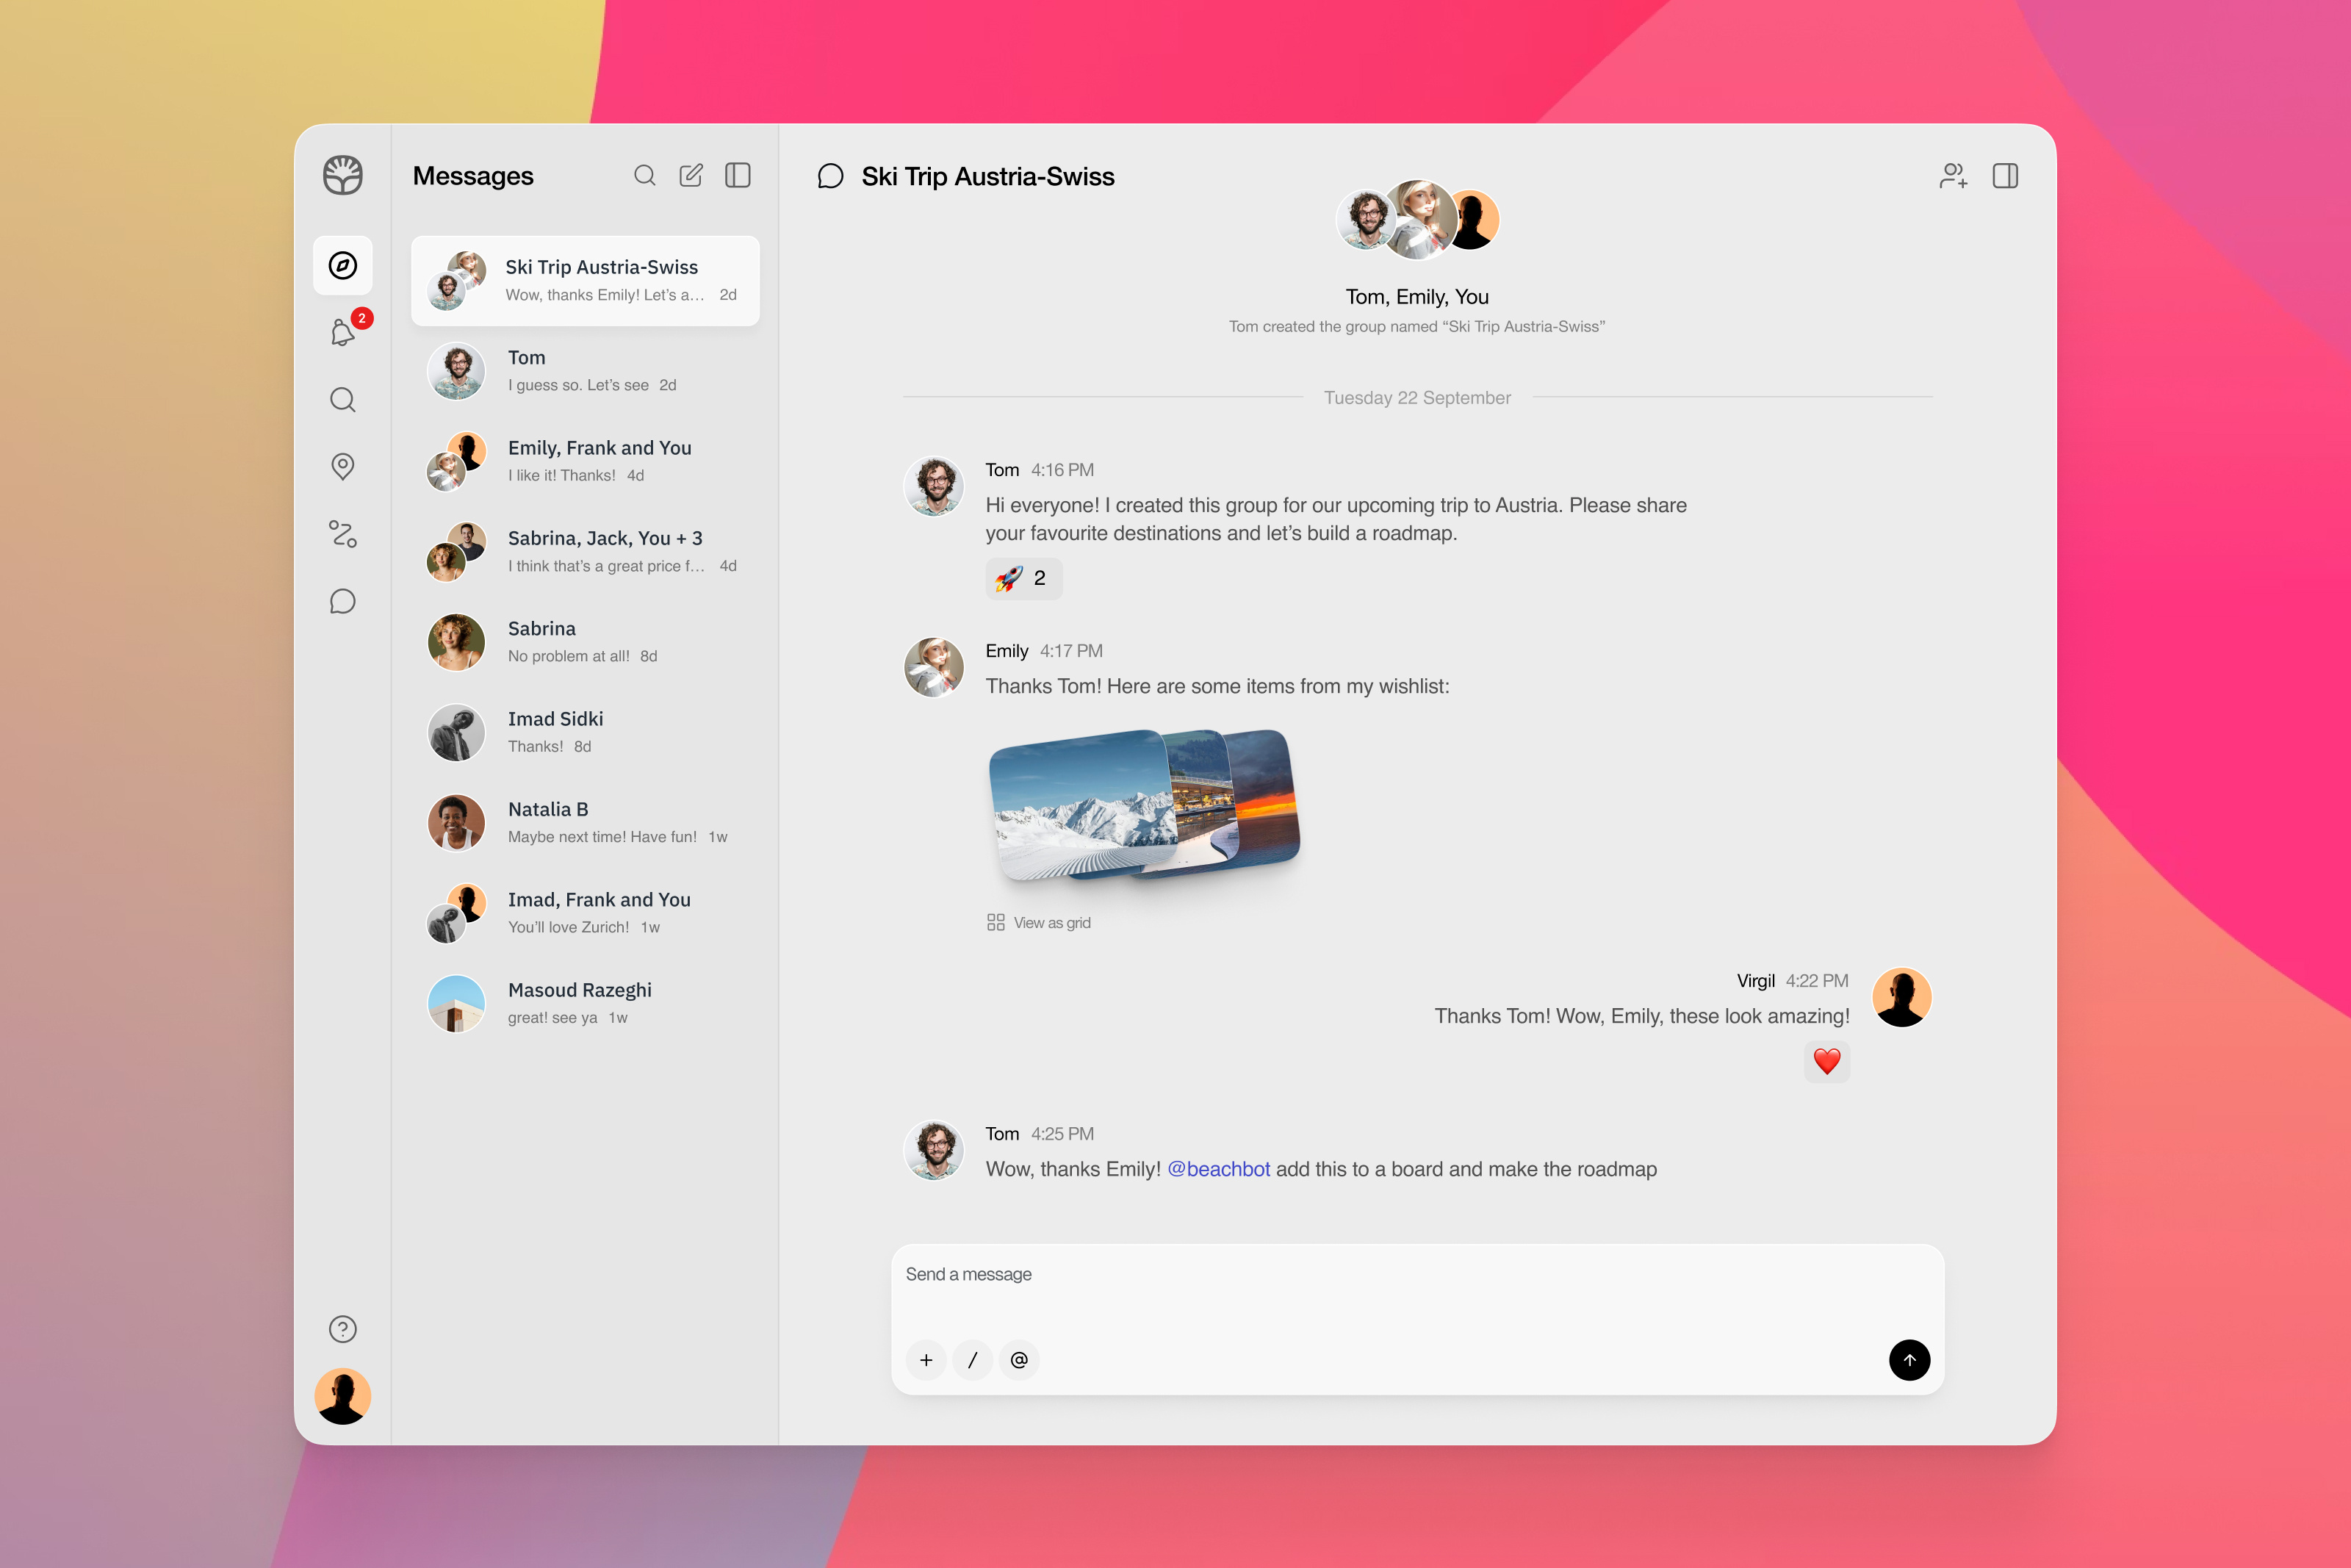This screenshot has width=2351, height=1568.
Task: Click the app logo at sidebar top
Action: (x=343, y=176)
